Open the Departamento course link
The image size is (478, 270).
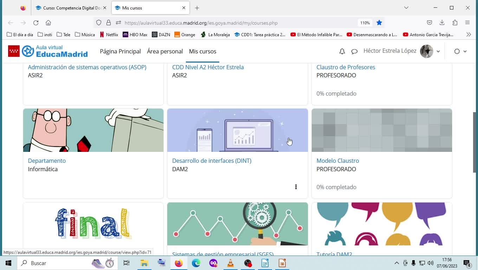47,161
